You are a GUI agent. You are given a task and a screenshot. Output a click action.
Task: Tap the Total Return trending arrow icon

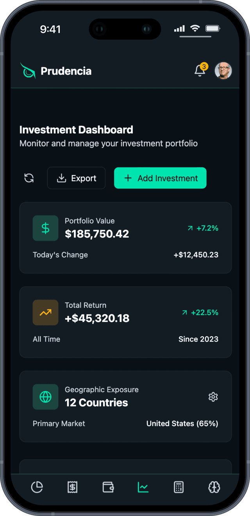pos(45,312)
